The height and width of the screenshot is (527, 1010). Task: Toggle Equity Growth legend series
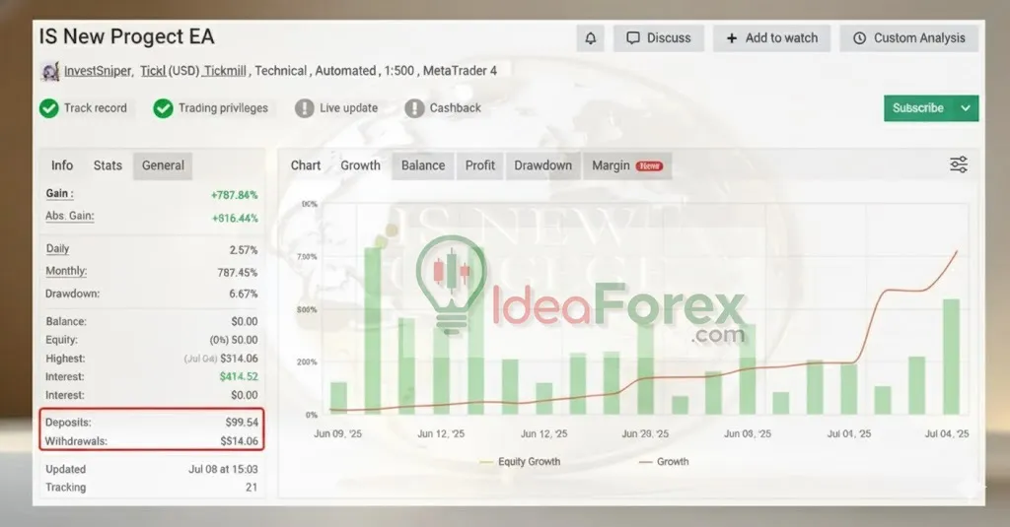(x=519, y=461)
